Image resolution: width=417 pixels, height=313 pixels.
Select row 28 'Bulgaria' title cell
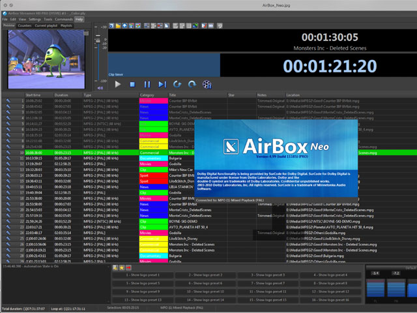(197, 256)
